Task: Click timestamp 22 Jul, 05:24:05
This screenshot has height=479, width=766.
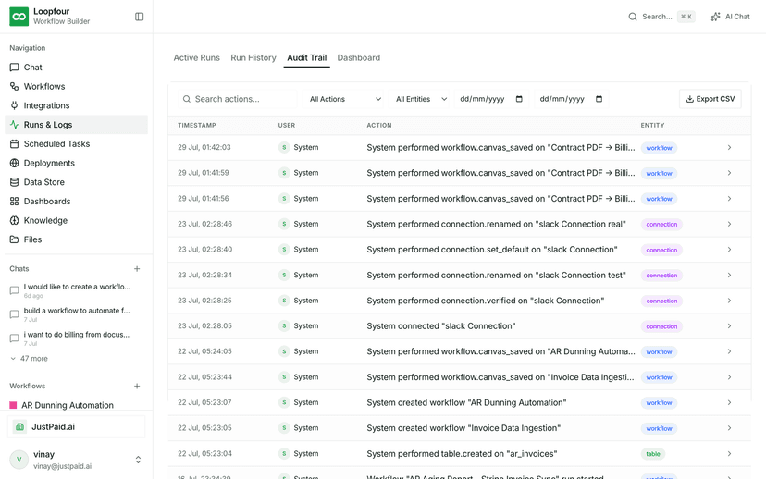Action: tap(204, 351)
